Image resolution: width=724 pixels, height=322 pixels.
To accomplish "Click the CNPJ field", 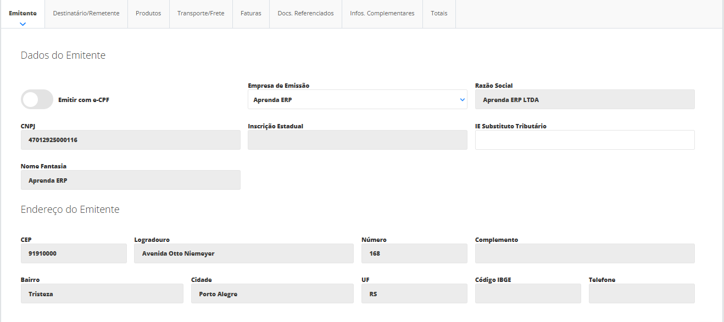I will pyautogui.click(x=130, y=140).
